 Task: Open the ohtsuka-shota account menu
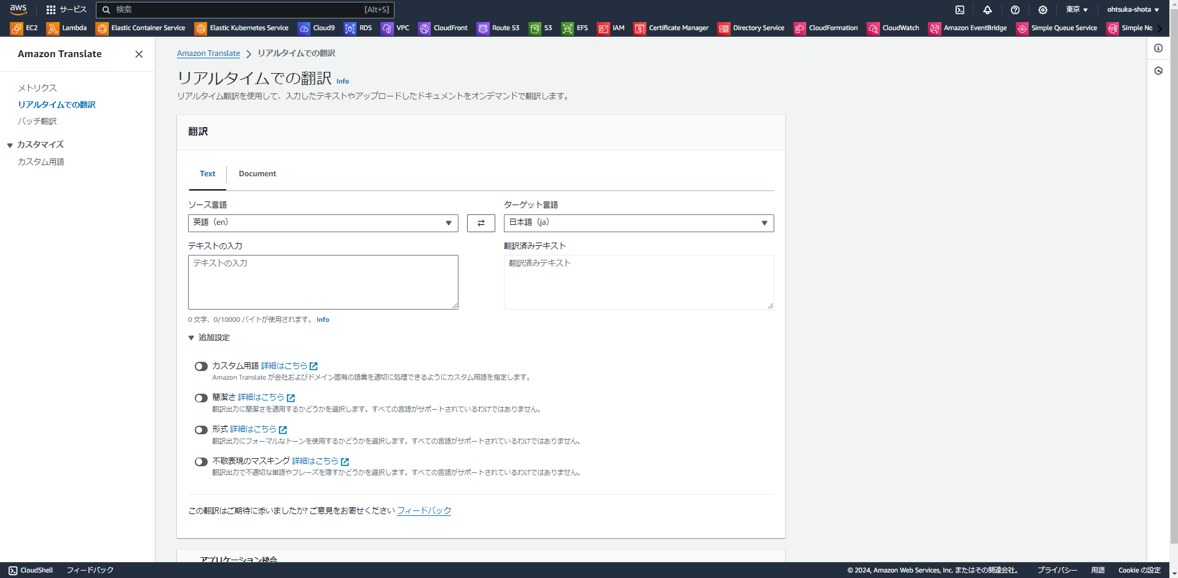1133,10
